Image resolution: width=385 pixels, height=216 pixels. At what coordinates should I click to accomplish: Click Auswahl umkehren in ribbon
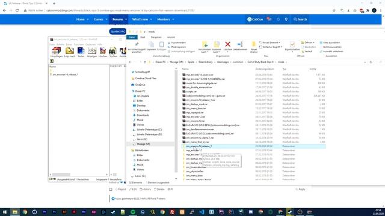331,52
